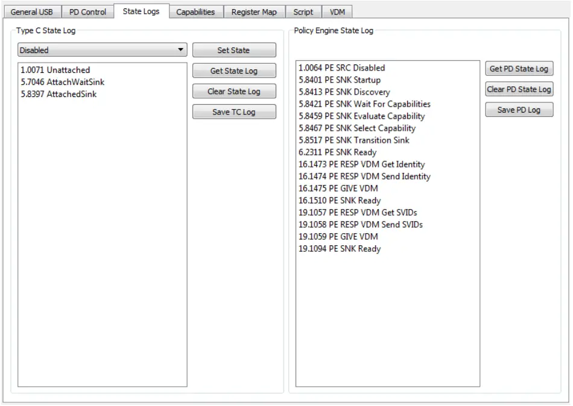Open the VDM tab

tap(338, 11)
